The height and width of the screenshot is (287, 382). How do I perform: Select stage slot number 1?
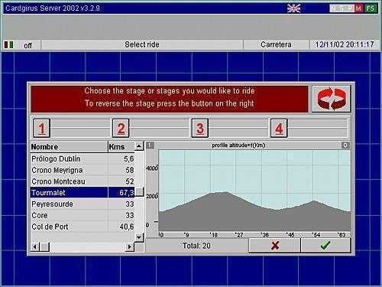(x=41, y=129)
